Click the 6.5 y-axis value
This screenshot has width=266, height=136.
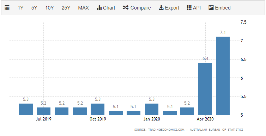244,60
